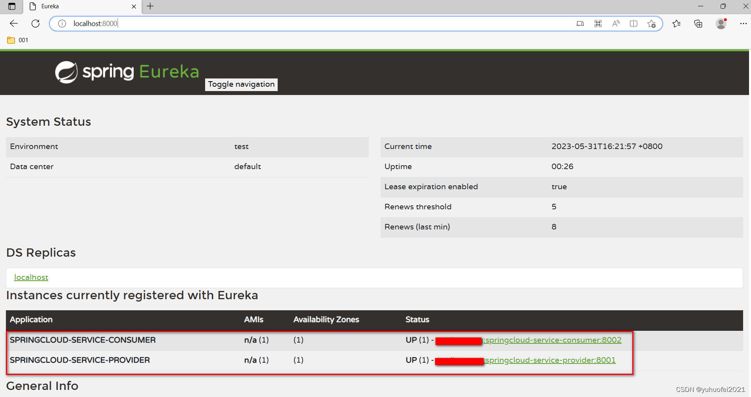Select SPRINGCLOUD-SERVICE-CONSUMER application name
The height and width of the screenshot is (397, 751).
pos(83,340)
